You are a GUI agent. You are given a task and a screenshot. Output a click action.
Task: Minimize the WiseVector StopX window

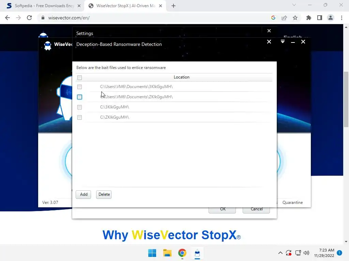click(293, 42)
